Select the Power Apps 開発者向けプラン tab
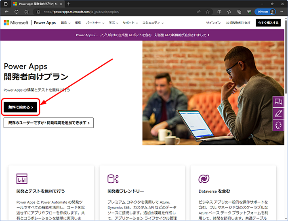This screenshot has width=288, height=221. (38, 4)
